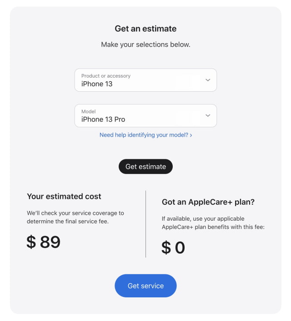Image resolution: width=291 pixels, height=321 pixels.
Task: Open the Product or accessory dropdown
Action: click(x=145, y=80)
